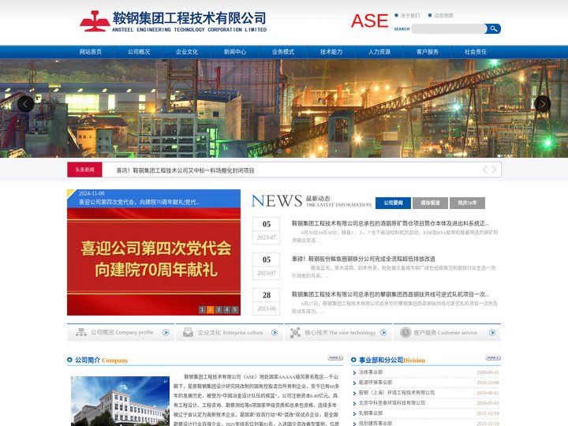Click the 05 2023-07 date box of first news
The width and height of the screenshot is (568, 426).
[x=267, y=230]
